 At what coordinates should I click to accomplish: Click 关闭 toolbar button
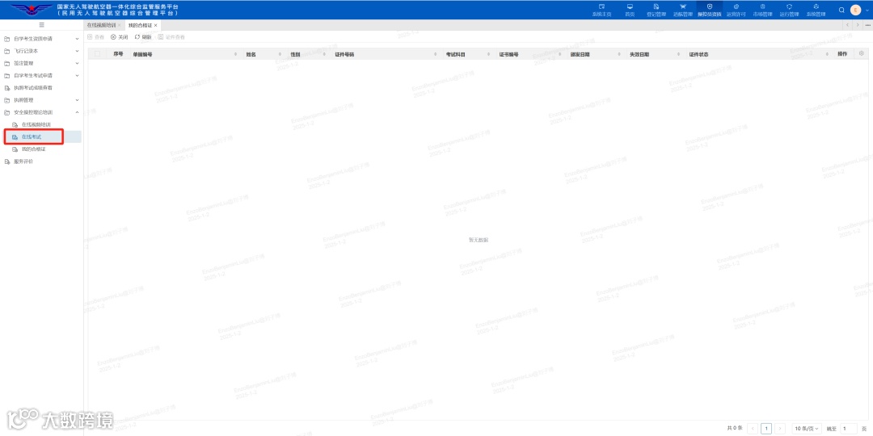[x=119, y=36]
